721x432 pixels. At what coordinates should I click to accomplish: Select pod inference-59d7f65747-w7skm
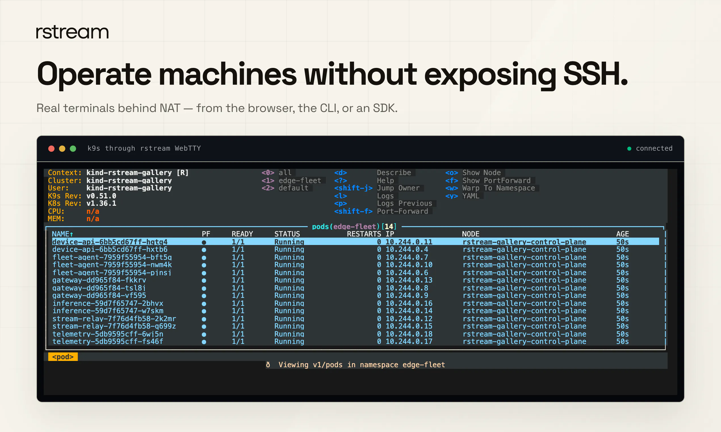355,311
